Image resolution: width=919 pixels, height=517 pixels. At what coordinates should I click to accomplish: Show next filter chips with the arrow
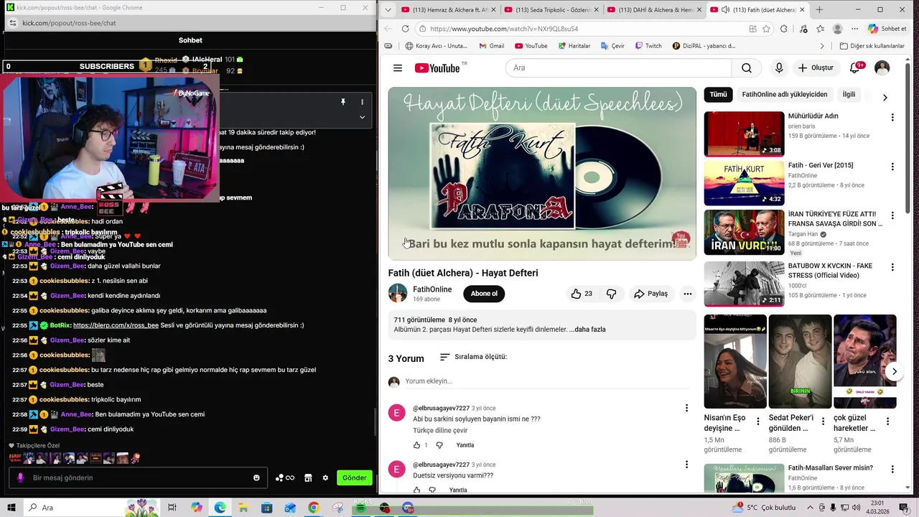pos(885,97)
